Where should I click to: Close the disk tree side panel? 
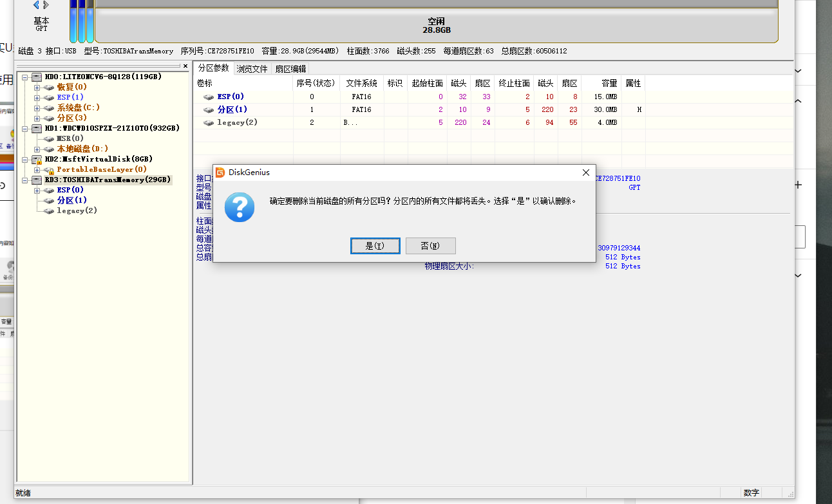click(x=185, y=66)
